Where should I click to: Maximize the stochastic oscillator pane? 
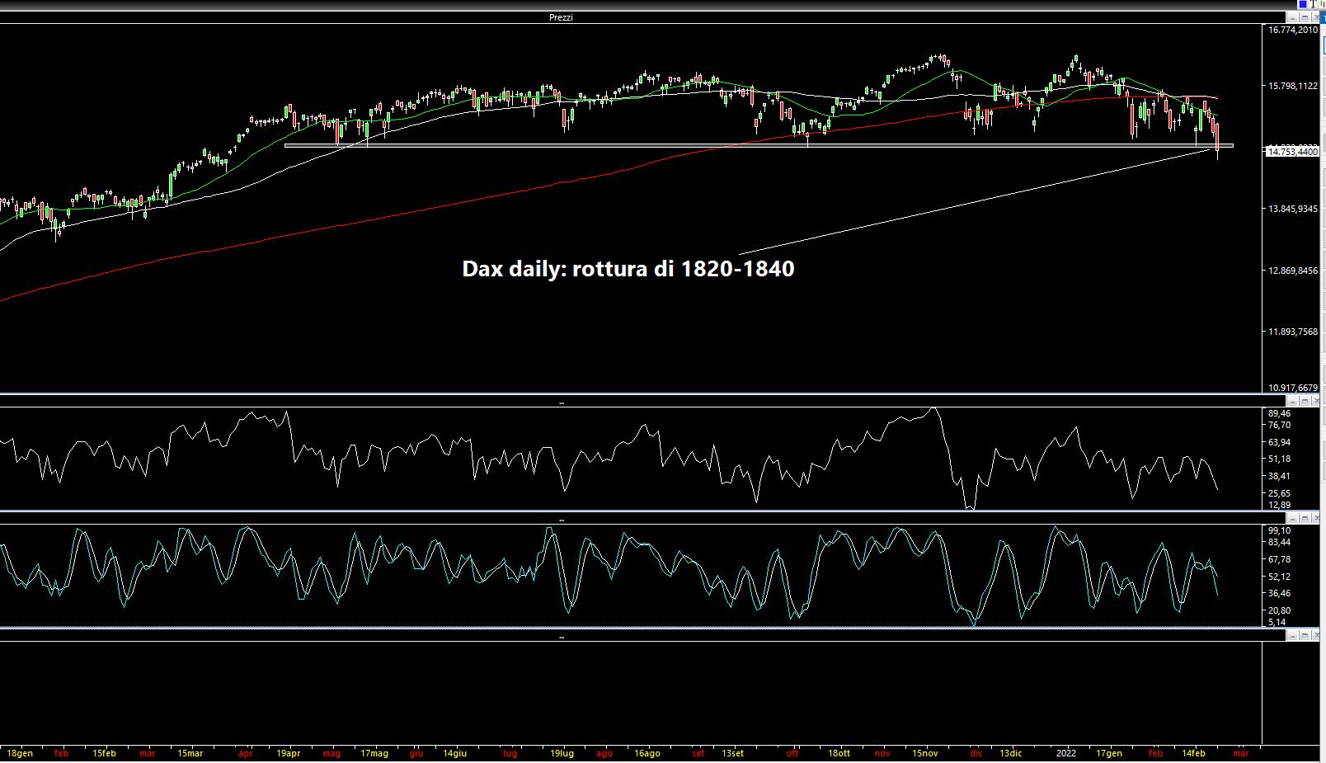tap(1305, 518)
